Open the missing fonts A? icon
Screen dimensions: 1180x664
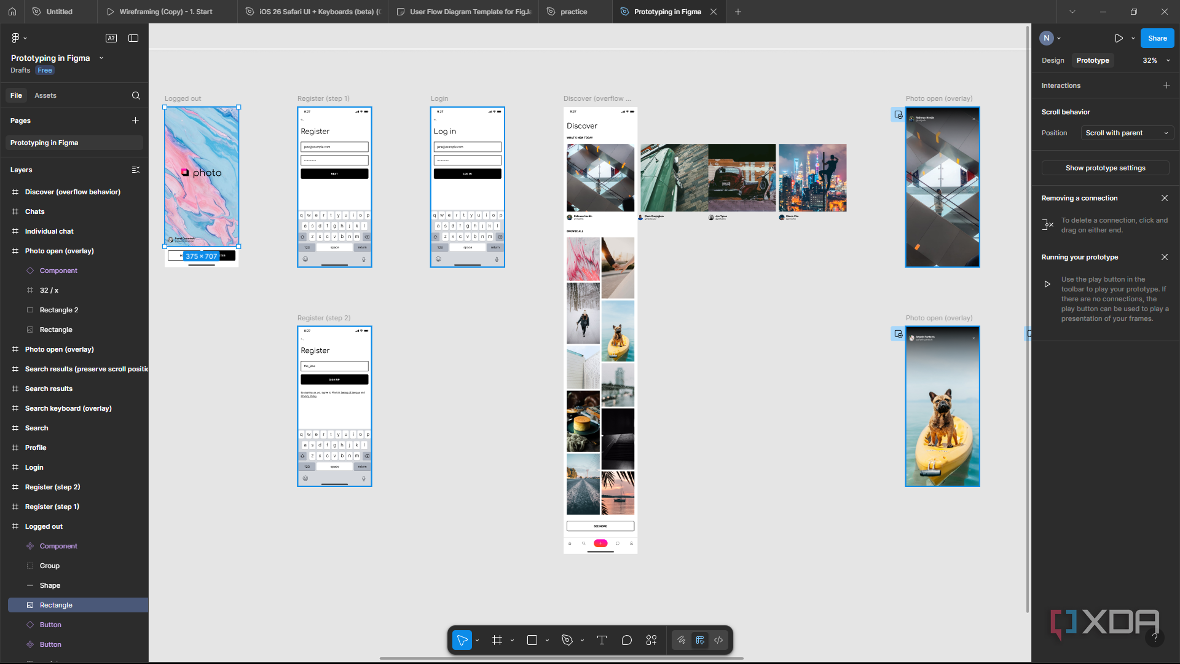[x=111, y=38]
